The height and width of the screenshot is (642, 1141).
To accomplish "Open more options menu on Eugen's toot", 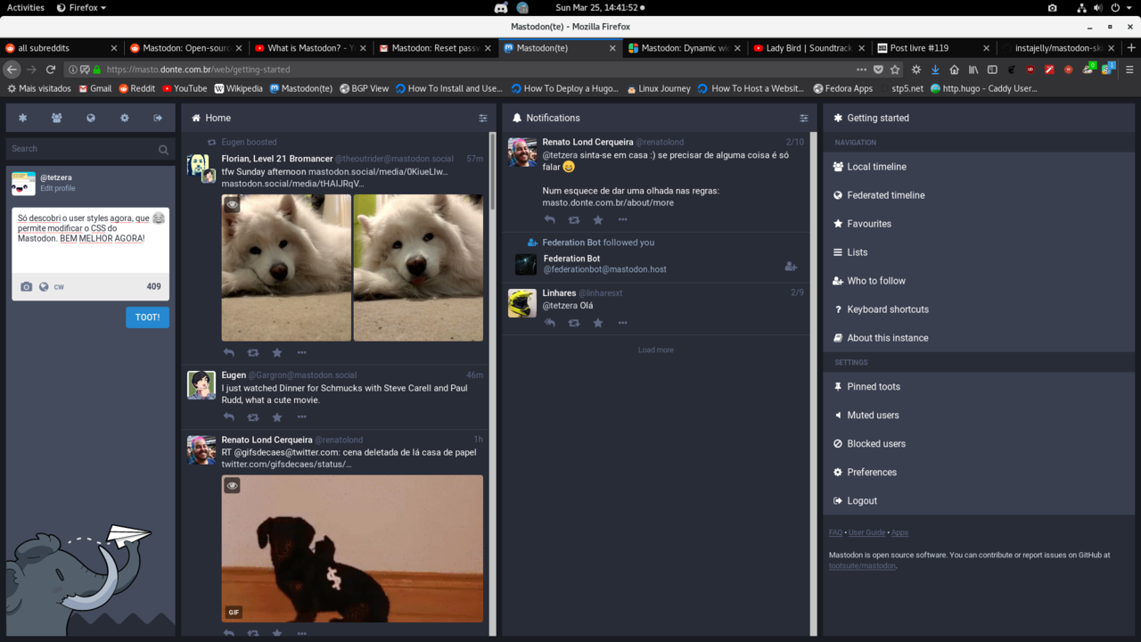I will point(301,417).
